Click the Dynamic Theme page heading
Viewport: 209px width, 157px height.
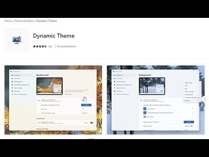[x=54, y=36]
